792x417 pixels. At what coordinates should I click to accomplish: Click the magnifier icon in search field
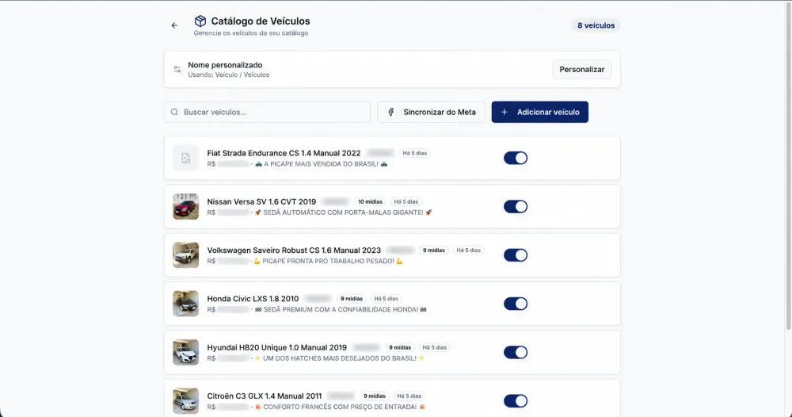174,113
